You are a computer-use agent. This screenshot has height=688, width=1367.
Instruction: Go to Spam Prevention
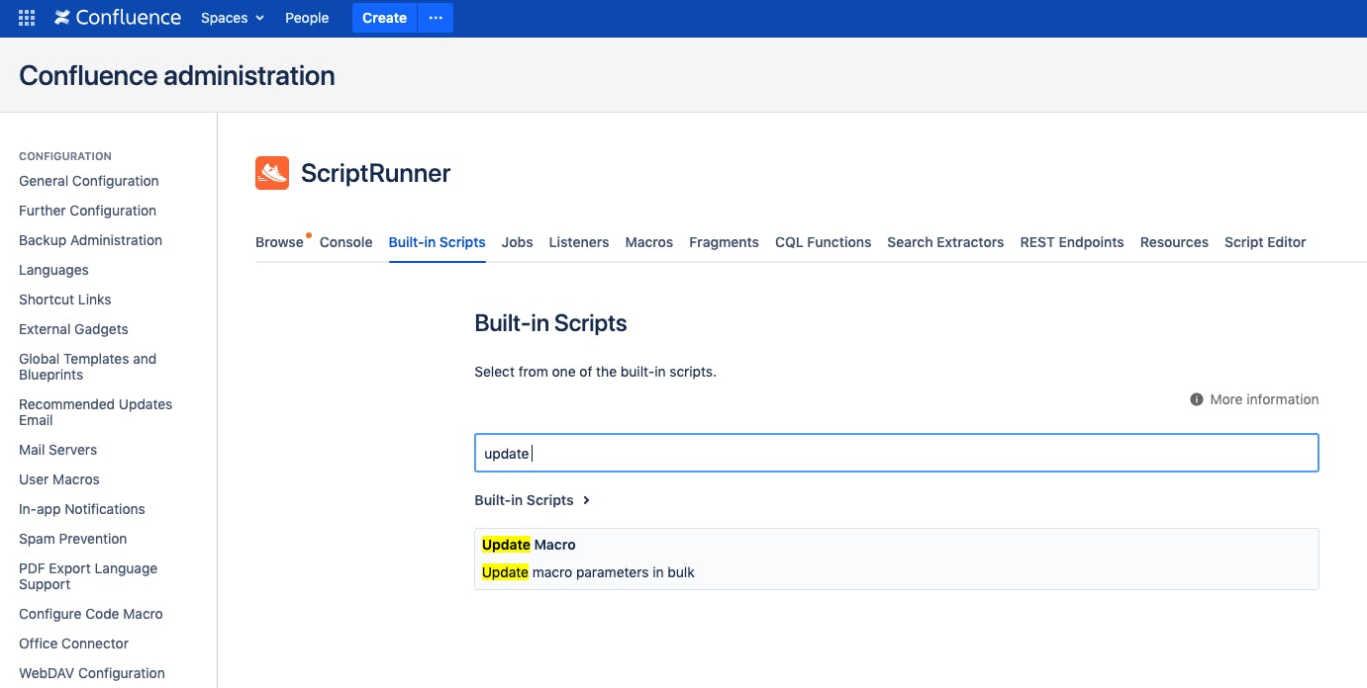pyautogui.click(x=73, y=539)
